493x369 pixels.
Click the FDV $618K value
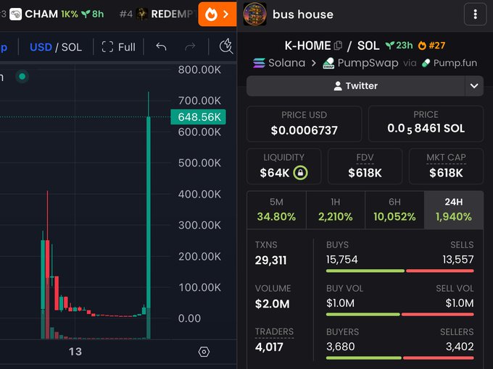coord(365,173)
